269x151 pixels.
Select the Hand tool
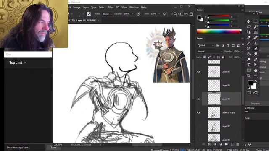coord(256,70)
